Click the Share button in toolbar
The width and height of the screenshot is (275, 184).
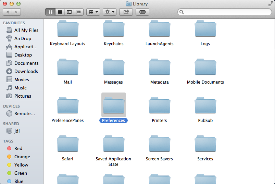coord(126,12)
